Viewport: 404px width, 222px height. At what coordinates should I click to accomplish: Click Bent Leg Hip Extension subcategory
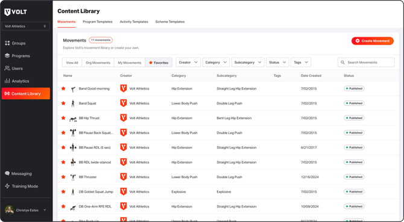[234, 118]
